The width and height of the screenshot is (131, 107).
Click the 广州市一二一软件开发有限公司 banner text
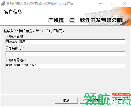pyautogui.click(x=85, y=20)
